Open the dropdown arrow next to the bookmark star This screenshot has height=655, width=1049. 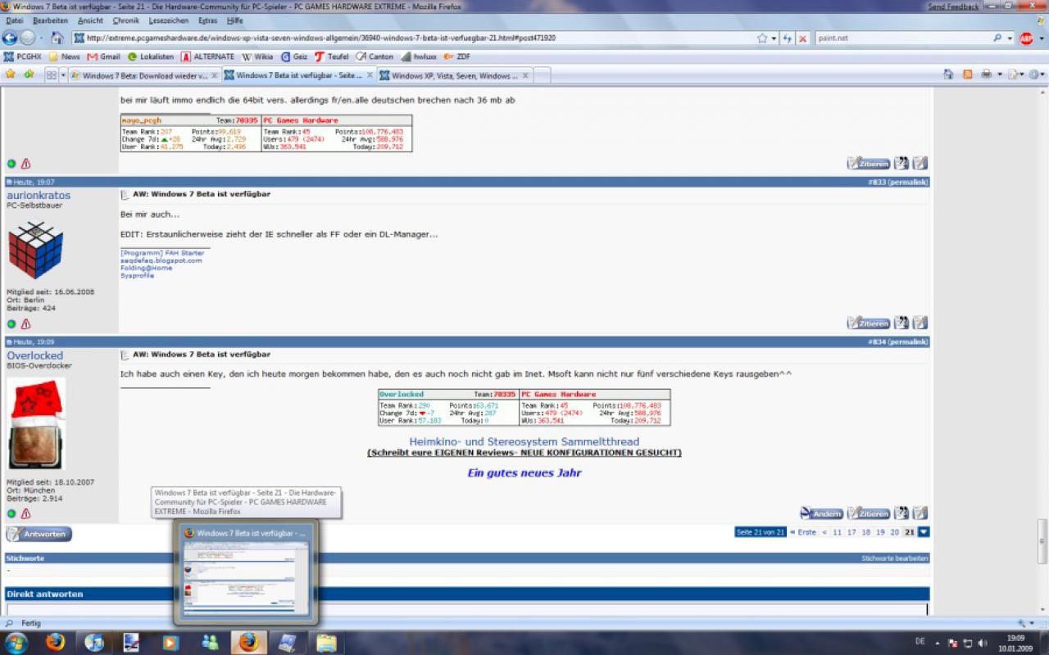[774, 38]
